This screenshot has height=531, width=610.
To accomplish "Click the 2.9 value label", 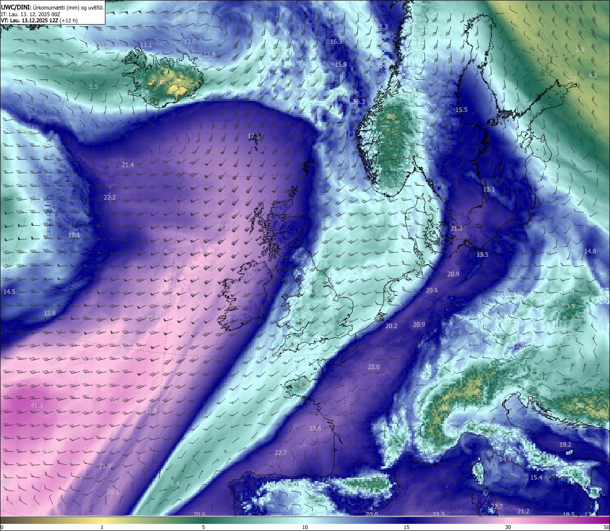I will (580, 50).
